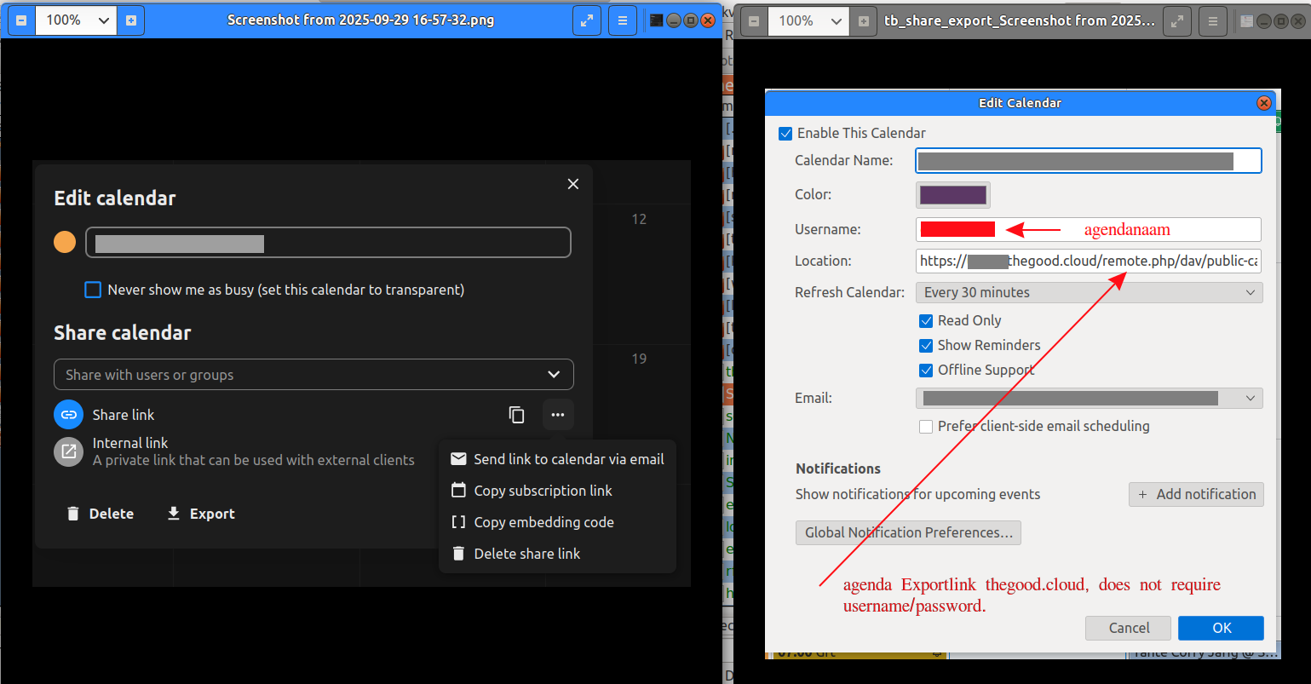
Task: Click fullscreen icon in left image viewer
Action: click(587, 20)
